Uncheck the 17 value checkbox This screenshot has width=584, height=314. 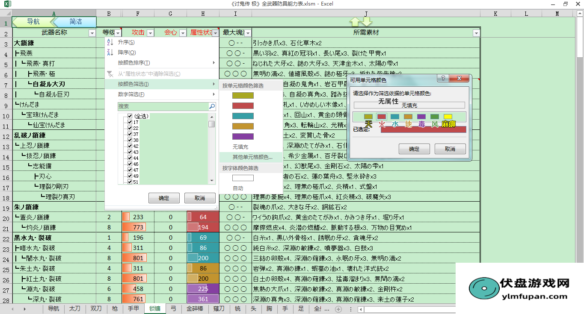(x=130, y=122)
